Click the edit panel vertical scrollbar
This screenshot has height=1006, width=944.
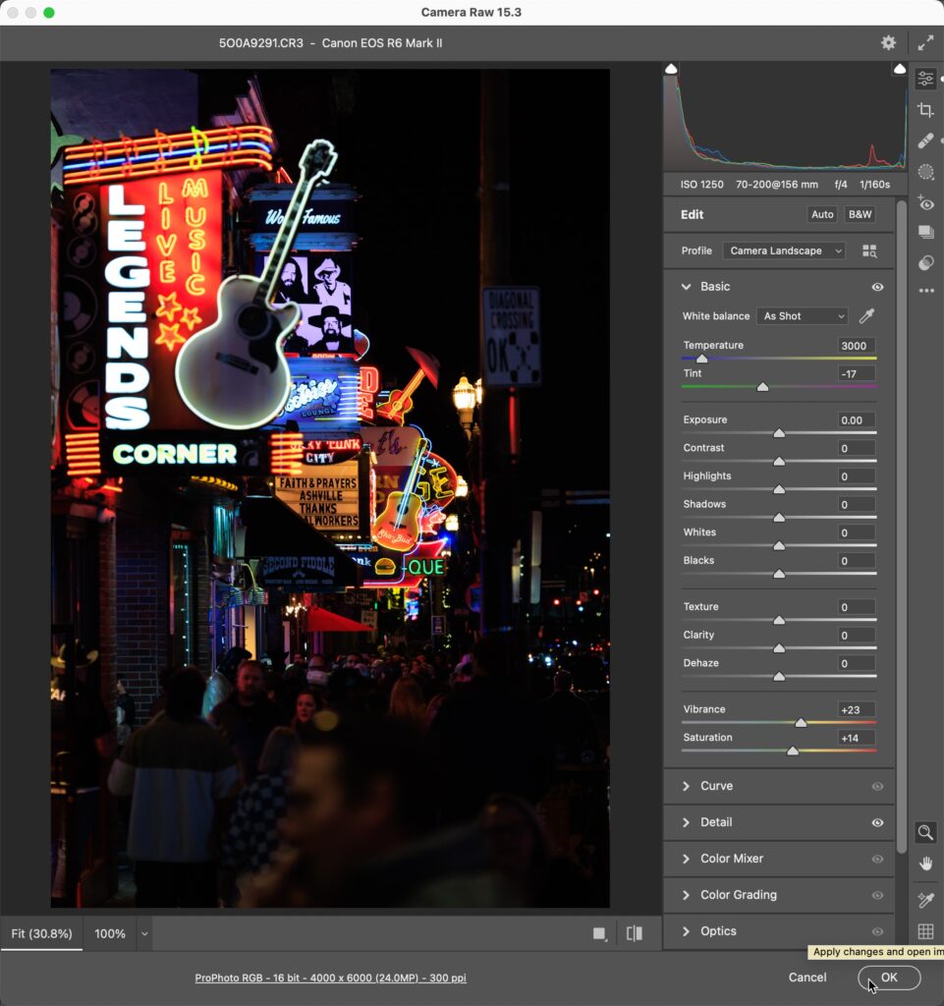click(901, 527)
